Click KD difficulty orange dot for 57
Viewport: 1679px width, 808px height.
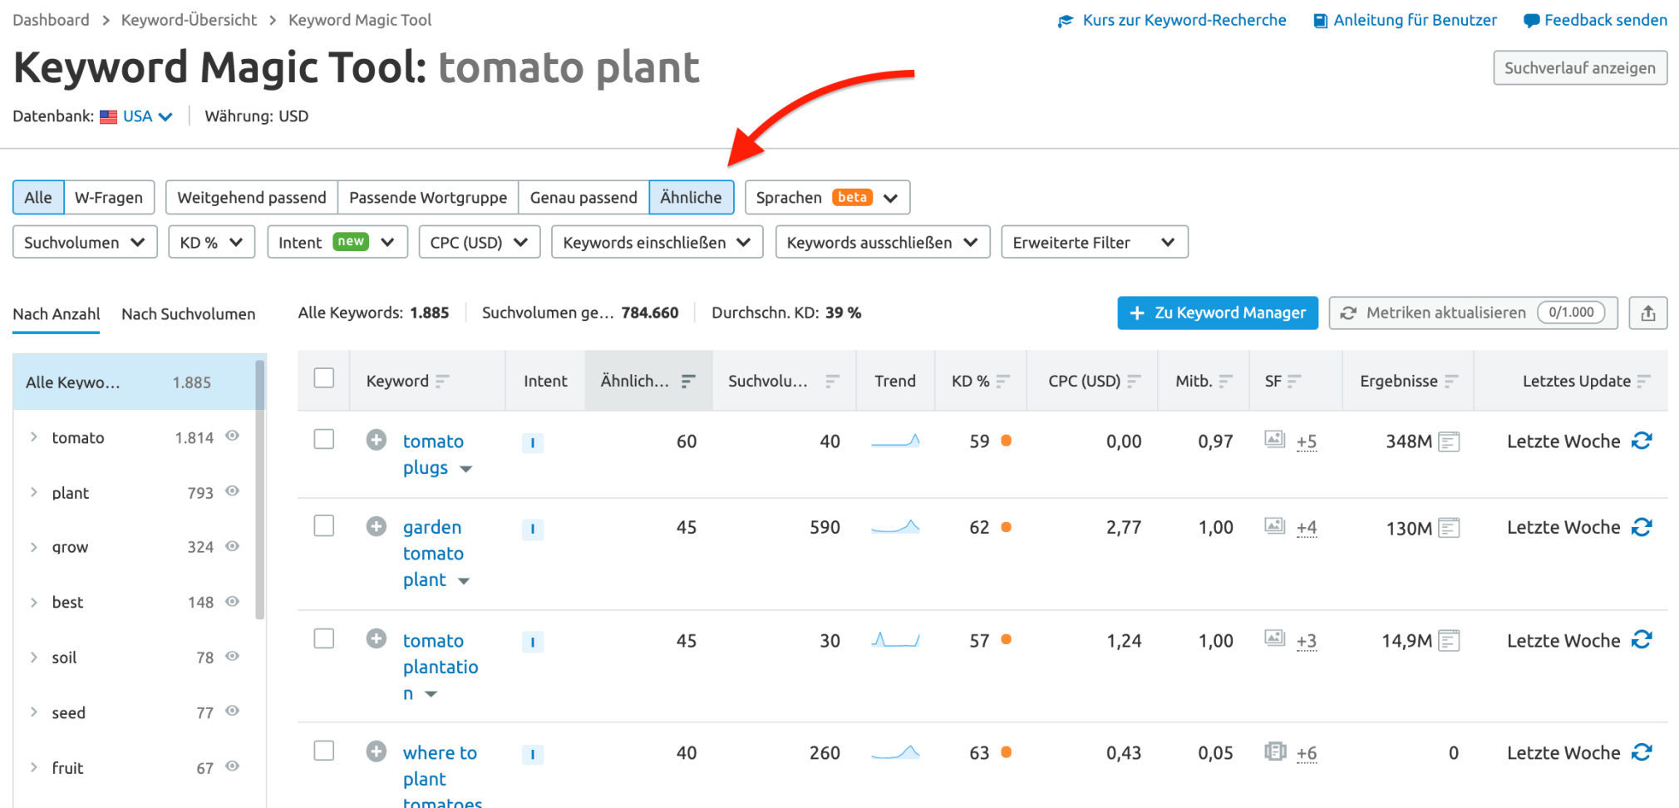1007,639
